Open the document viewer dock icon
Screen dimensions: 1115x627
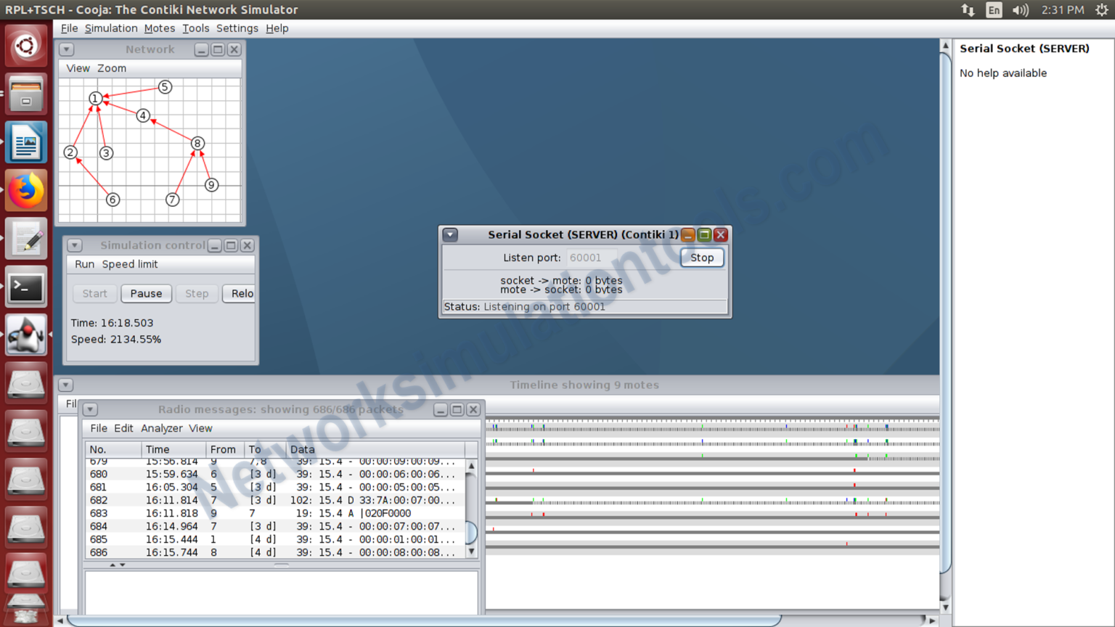[26, 142]
